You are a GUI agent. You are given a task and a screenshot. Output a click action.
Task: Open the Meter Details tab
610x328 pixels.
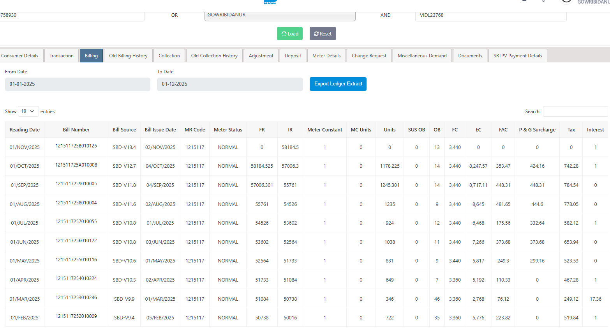click(326, 56)
